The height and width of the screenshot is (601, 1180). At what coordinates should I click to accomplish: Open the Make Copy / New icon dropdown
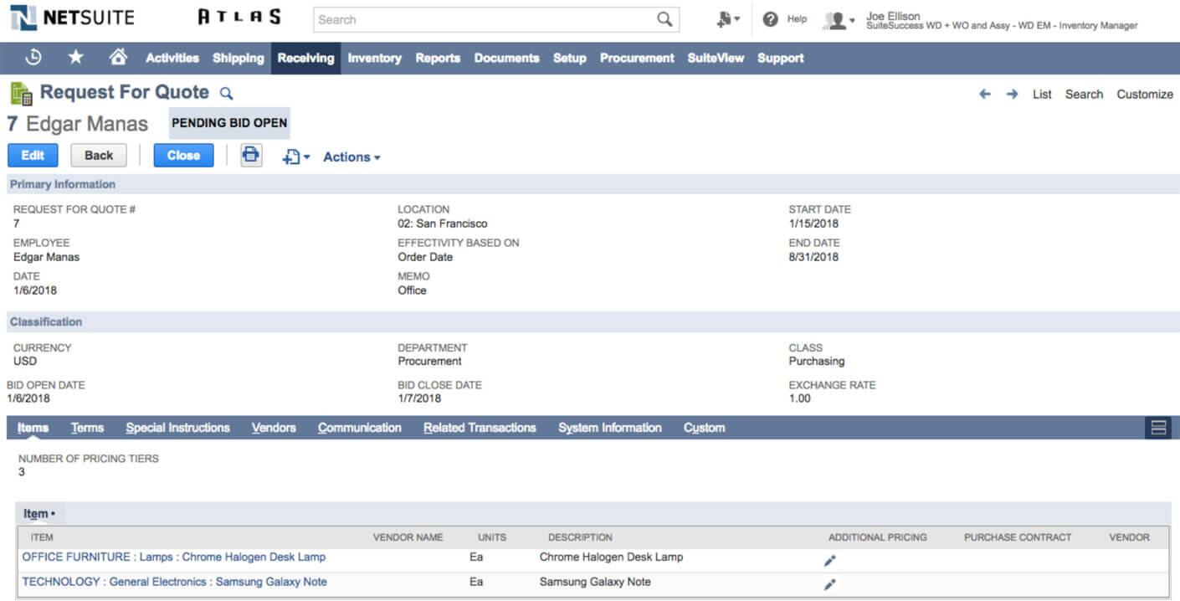click(x=296, y=157)
